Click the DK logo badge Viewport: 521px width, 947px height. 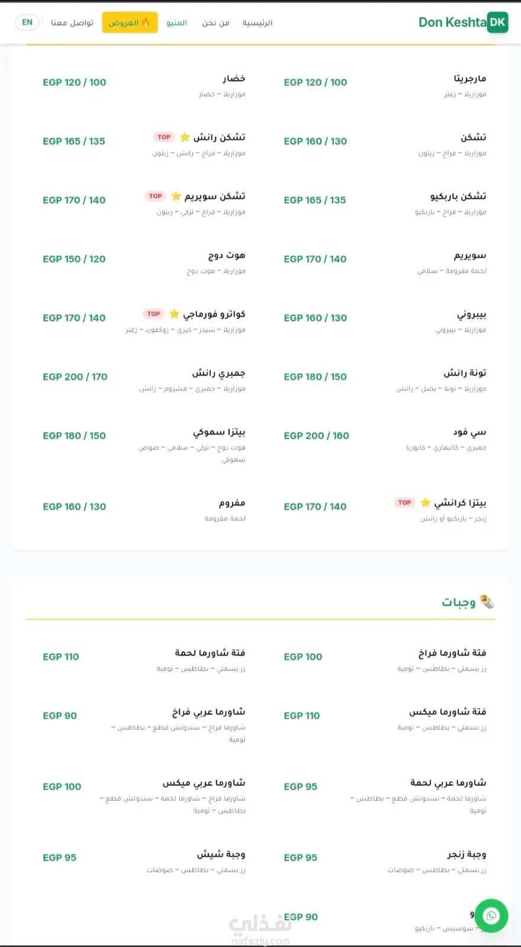(497, 23)
